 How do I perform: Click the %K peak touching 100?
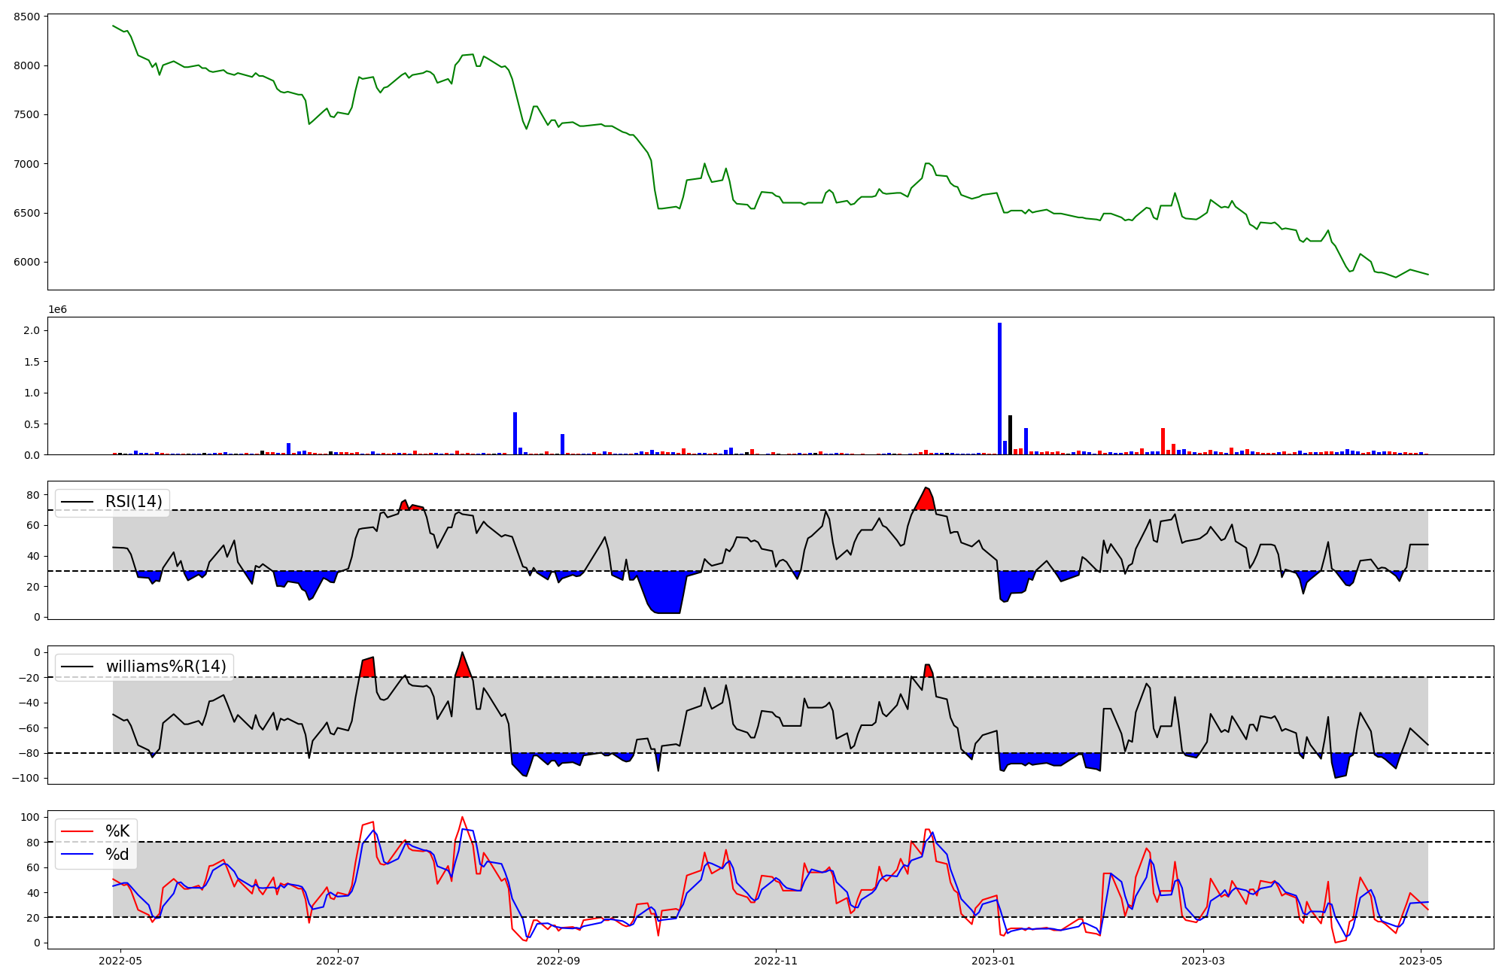point(462,818)
